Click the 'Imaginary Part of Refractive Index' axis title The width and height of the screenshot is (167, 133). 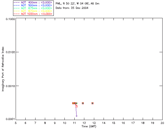click(x=3, y=69)
